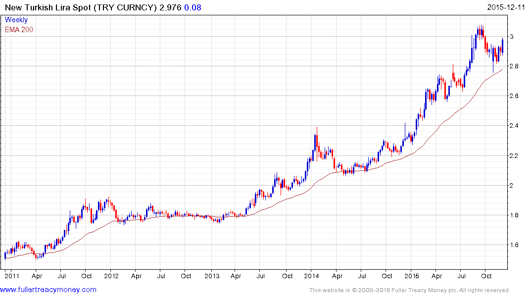Image resolution: width=532 pixels, height=297 pixels.
Task: Click the y-axis value 2.4
Action: tap(514, 126)
